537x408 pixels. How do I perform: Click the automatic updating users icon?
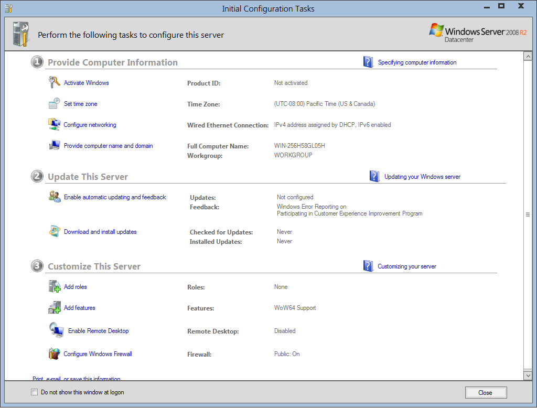click(55, 197)
